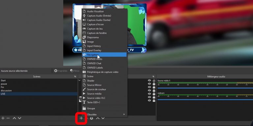This screenshot has height=126, width=253.
Task: Collapse the group chevron in Sources list
Action: point(79,80)
